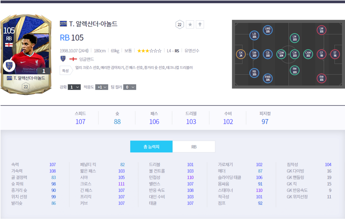Viewport: 345px width, 219px height.
Task: Click the LWB position marker
Action: tap(268, 30)
